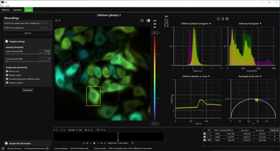Collapse the Analysis settings section

(7, 42)
